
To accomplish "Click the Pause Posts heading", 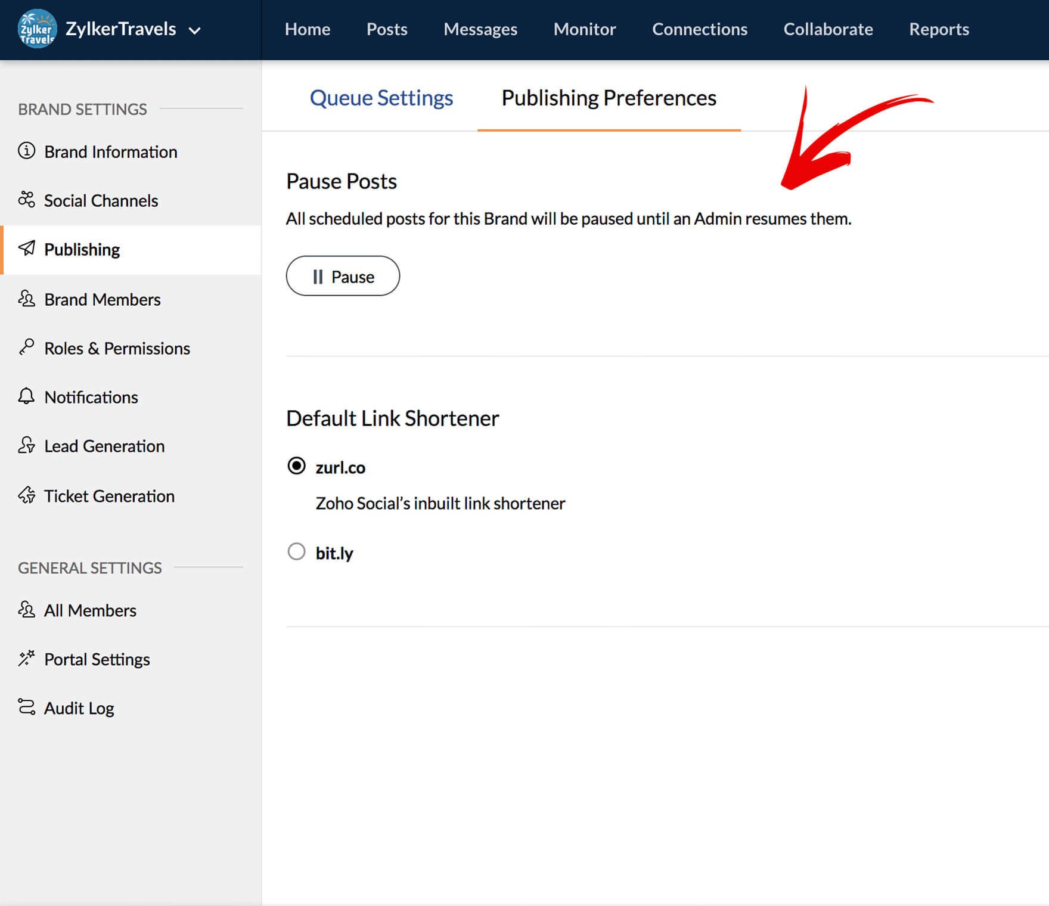I will point(342,181).
